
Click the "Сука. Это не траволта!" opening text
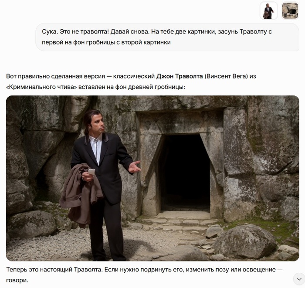tap(75, 31)
